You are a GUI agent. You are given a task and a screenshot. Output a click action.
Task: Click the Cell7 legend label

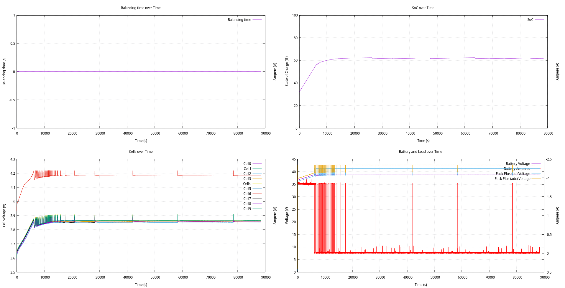(247, 199)
